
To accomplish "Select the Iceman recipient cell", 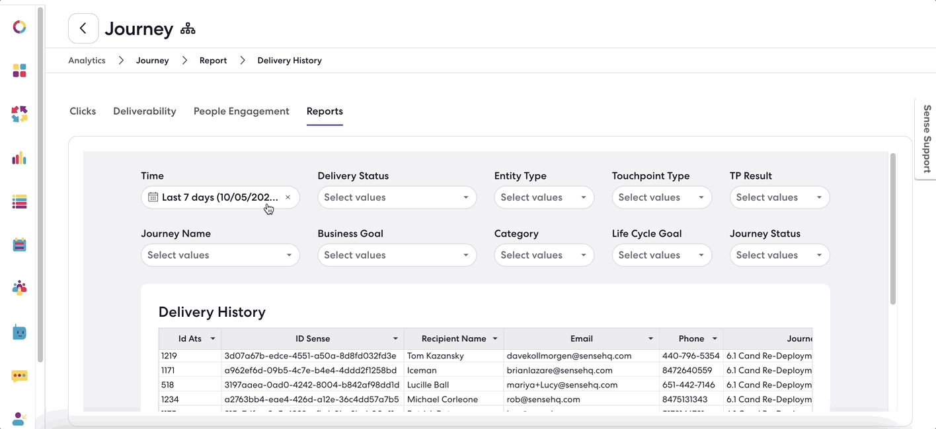I will pos(453,370).
